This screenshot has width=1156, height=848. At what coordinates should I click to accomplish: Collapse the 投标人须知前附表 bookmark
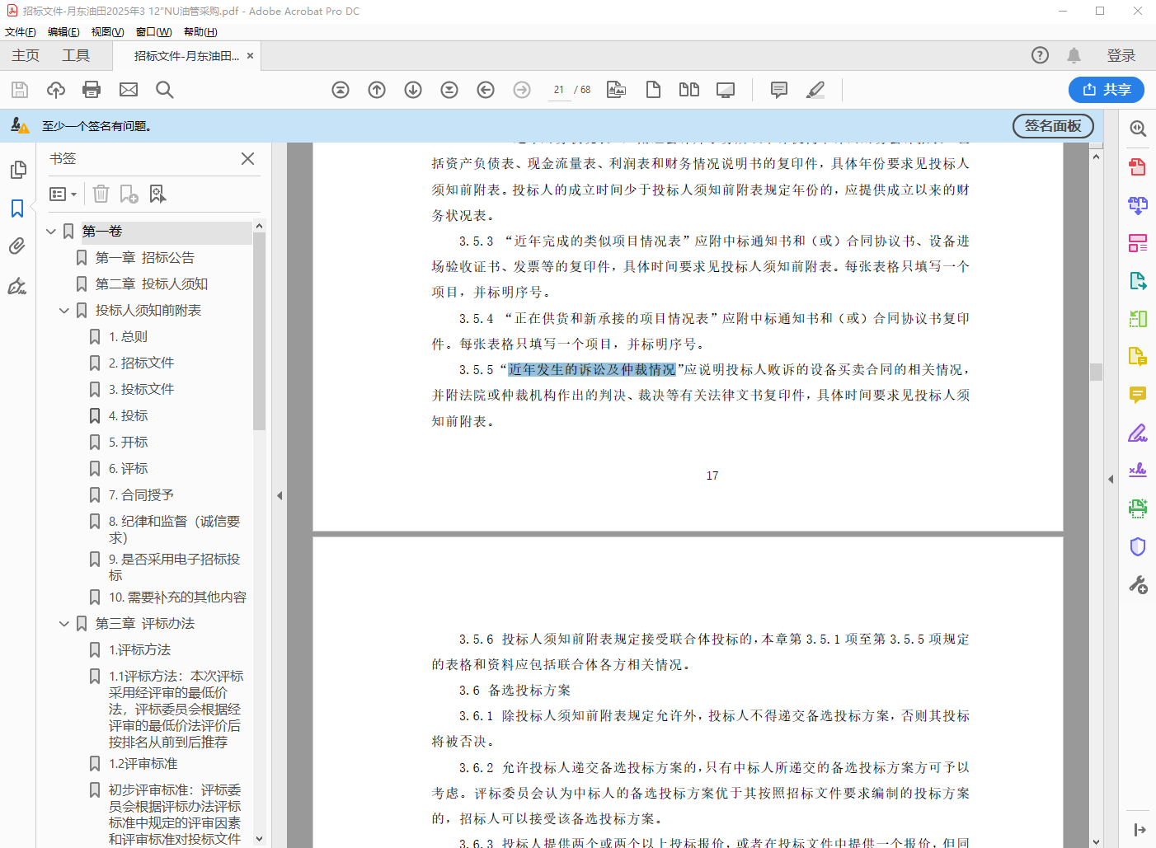point(64,311)
